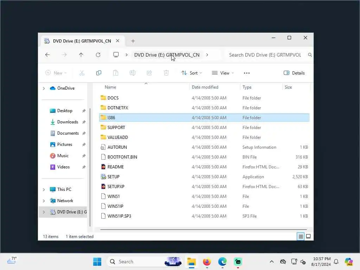Click DVD Drive (E:) breadcrumb in address bar
Screen dimensions: 360x270
(167, 55)
